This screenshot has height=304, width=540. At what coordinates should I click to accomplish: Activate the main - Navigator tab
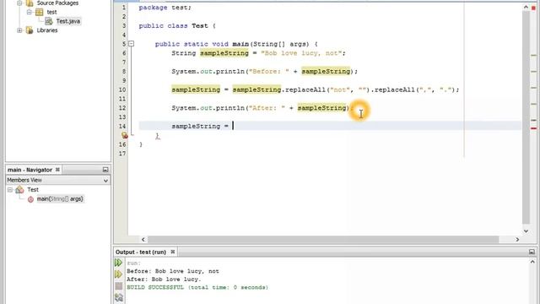30,170
